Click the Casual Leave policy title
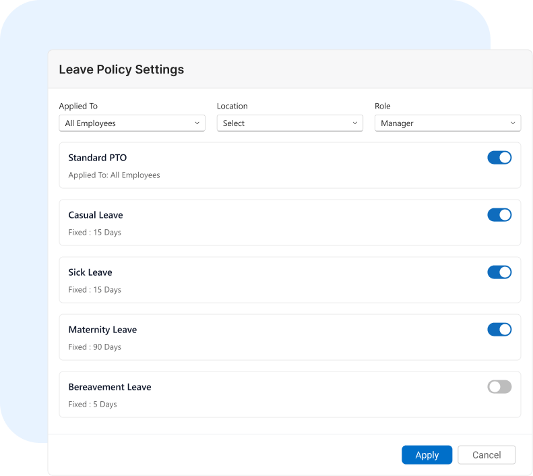Viewport: 533px width, 476px height. coord(96,215)
